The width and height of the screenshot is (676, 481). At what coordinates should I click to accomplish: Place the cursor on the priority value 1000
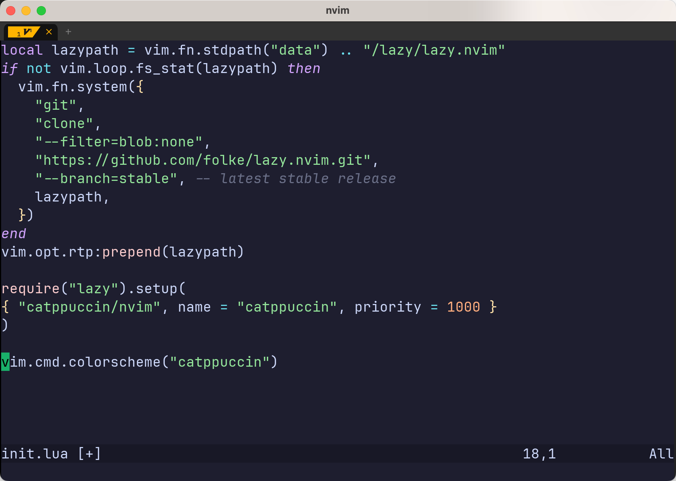463,307
